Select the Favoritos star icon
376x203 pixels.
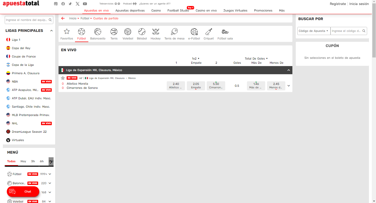[x=67, y=32]
